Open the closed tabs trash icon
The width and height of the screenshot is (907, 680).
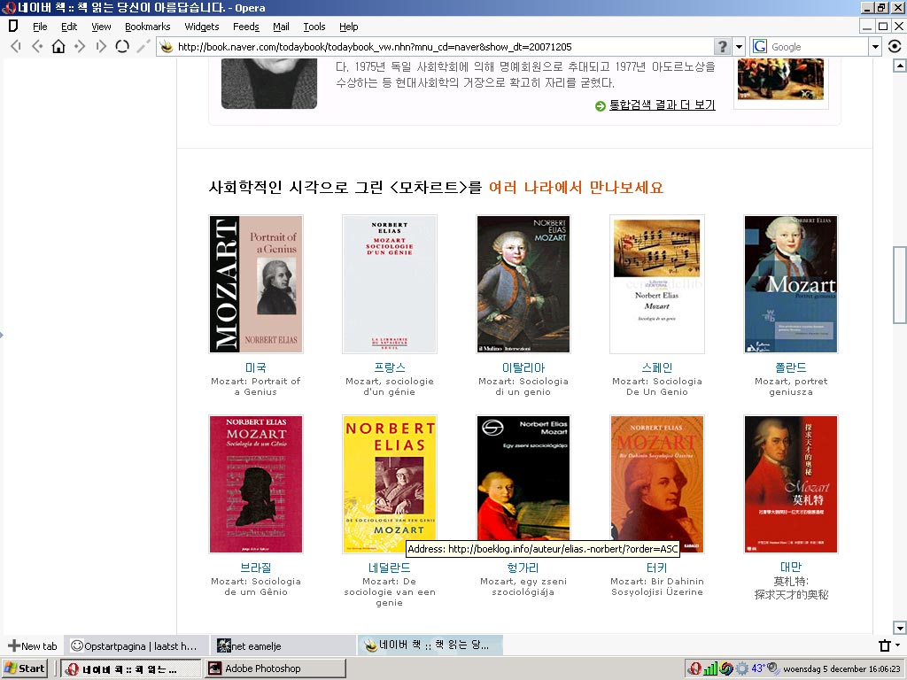coord(885,645)
